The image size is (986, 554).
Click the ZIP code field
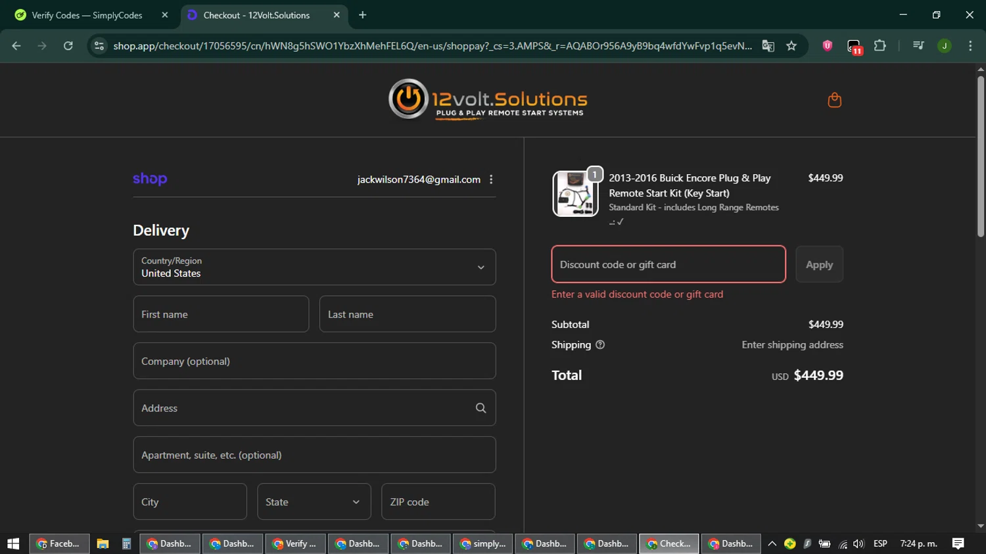(438, 502)
